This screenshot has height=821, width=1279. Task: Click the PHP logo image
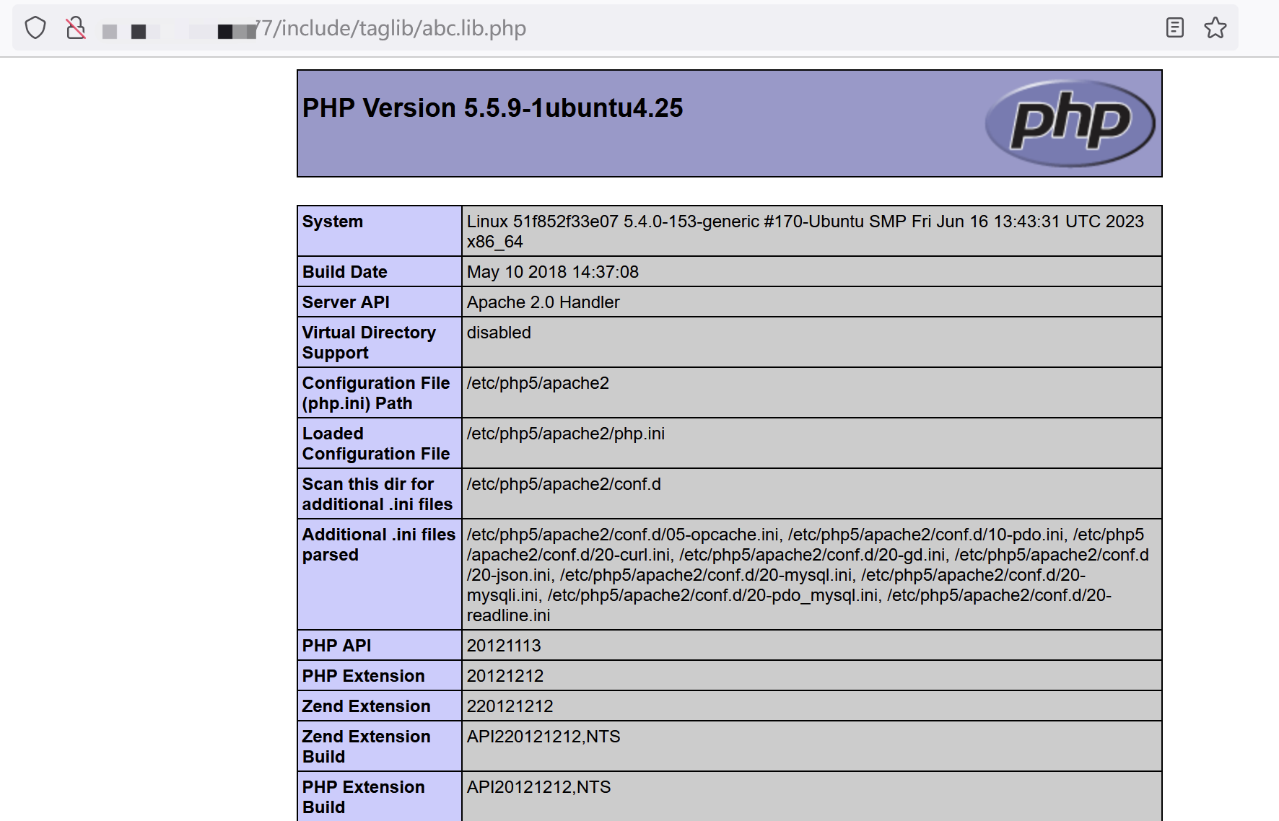click(x=1070, y=123)
